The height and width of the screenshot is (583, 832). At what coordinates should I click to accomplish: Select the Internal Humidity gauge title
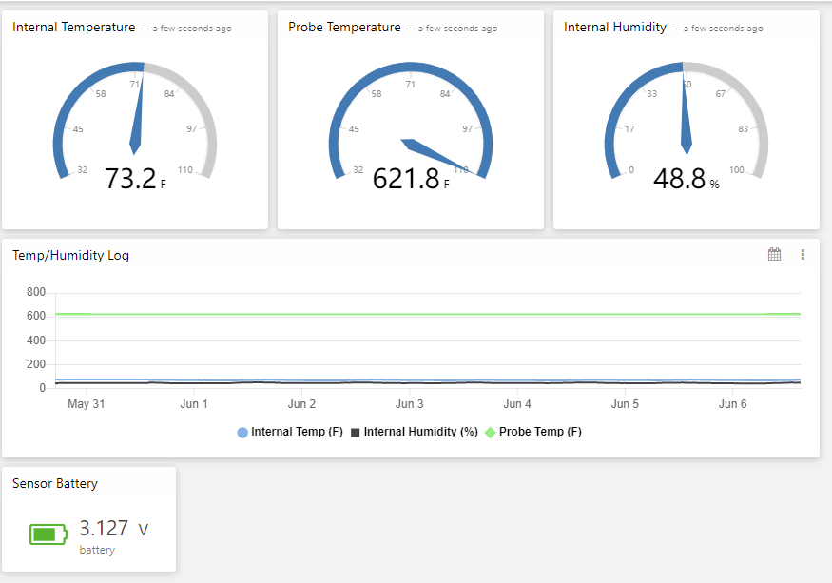coord(615,27)
